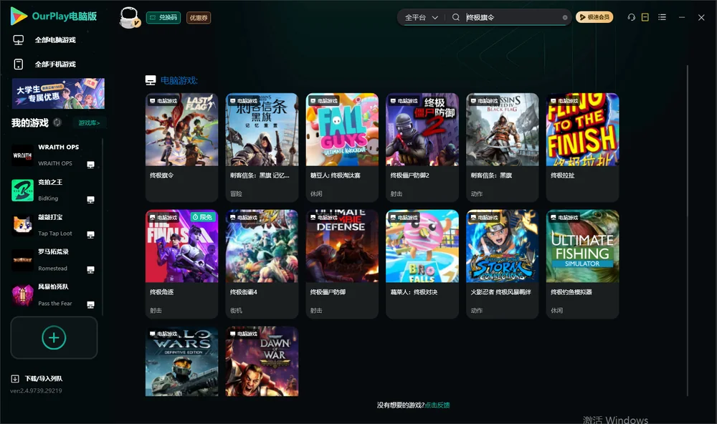The image size is (717, 424).
Task: Click into the search field containing 终极旗令
Action: 512,17
